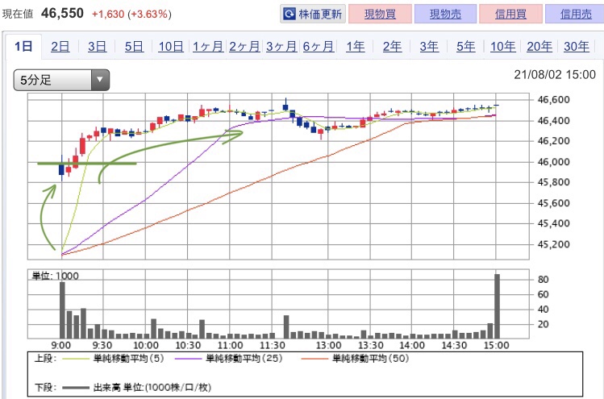The height and width of the screenshot is (399, 604).
Task: Switch to the 30年 period tab
Action: (x=577, y=47)
